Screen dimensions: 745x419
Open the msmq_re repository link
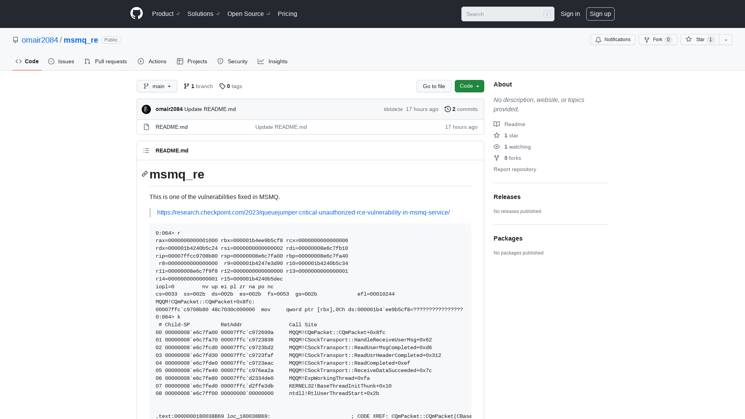(81, 40)
